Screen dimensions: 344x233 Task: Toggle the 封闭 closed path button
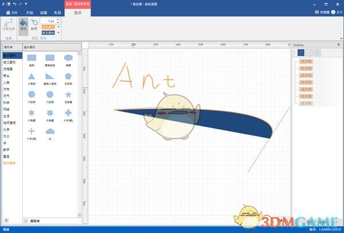tap(34, 25)
